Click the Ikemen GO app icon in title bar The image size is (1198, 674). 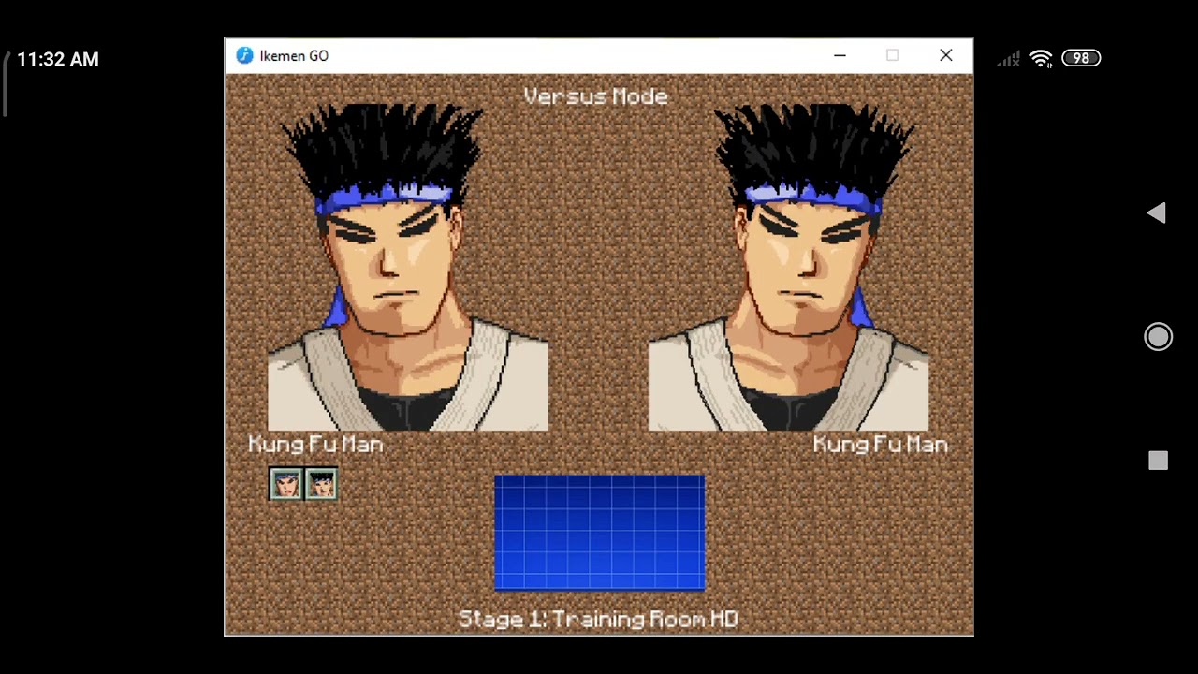(244, 55)
